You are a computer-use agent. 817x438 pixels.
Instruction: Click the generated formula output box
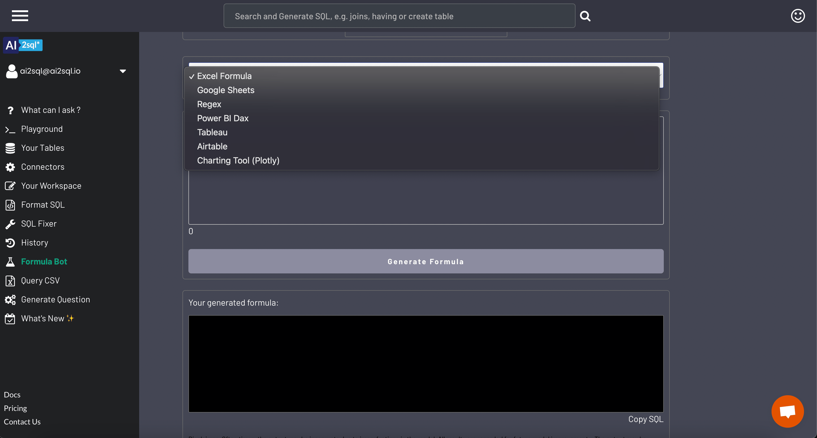pos(426,364)
